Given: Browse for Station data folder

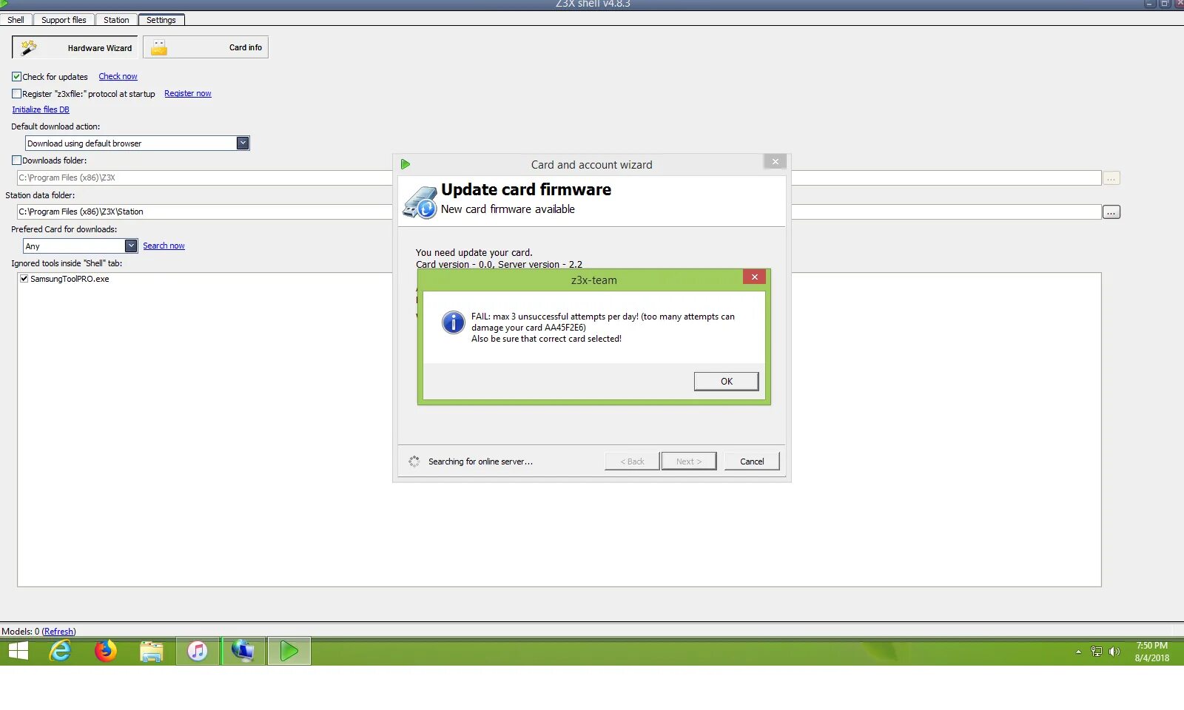Looking at the screenshot, I should click(x=1111, y=212).
